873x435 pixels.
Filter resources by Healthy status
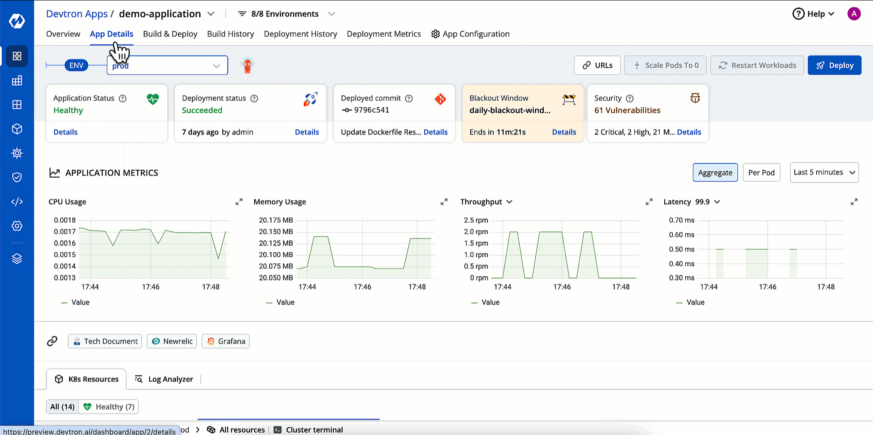(108, 406)
